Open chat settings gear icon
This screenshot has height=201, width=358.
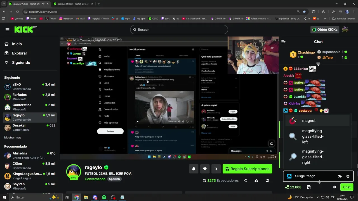[335, 187]
